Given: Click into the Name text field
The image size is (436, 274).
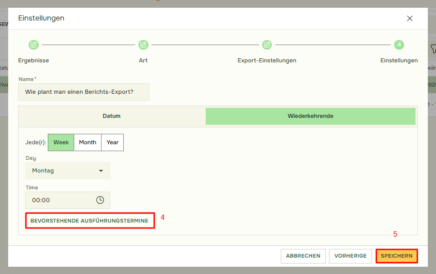Looking at the screenshot, I should 84,92.
